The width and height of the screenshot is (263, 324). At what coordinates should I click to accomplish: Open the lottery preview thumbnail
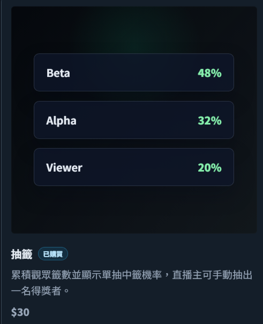click(134, 120)
